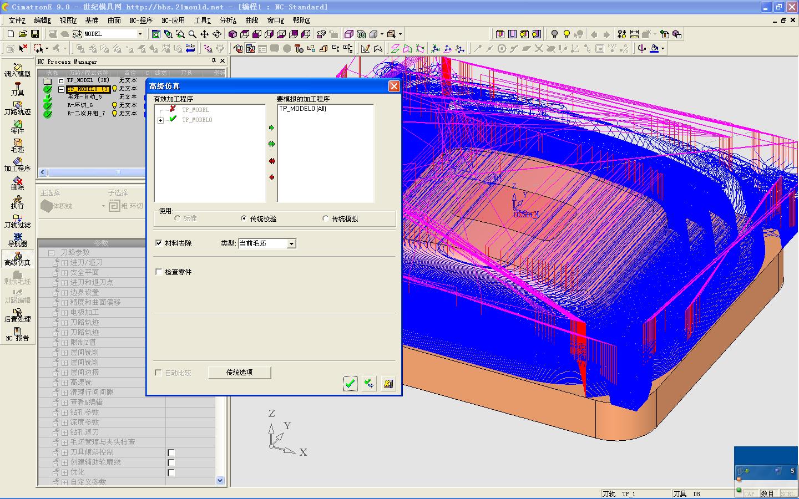799x499 pixels.
Task: Add single procedure using top green arrow
Action: click(x=271, y=128)
